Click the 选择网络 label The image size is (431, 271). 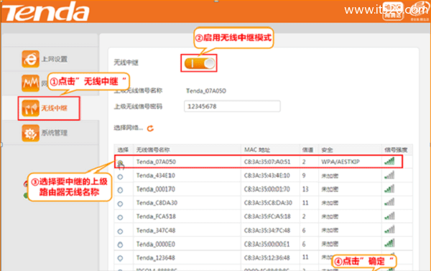[x=129, y=128]
